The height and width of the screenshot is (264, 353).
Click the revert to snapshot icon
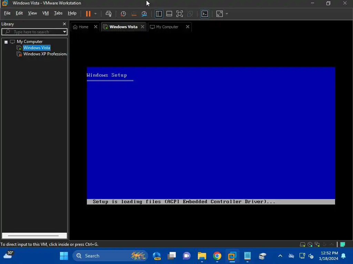[134, 14]
